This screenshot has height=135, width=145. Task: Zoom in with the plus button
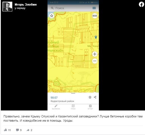click(x=95, y=54)
